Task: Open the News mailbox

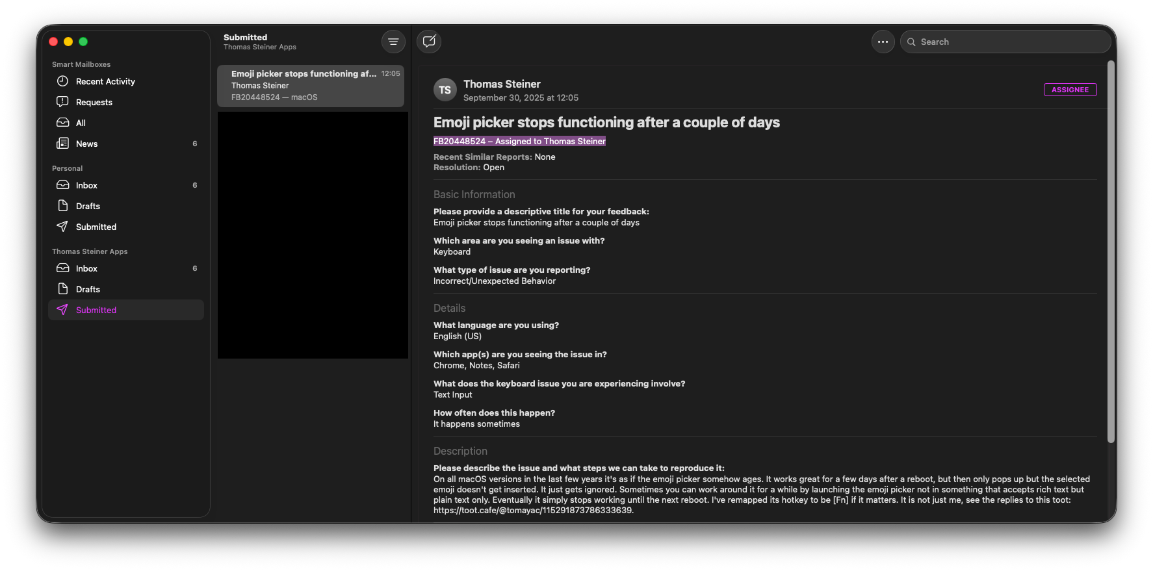Action: tap(86, 144)
